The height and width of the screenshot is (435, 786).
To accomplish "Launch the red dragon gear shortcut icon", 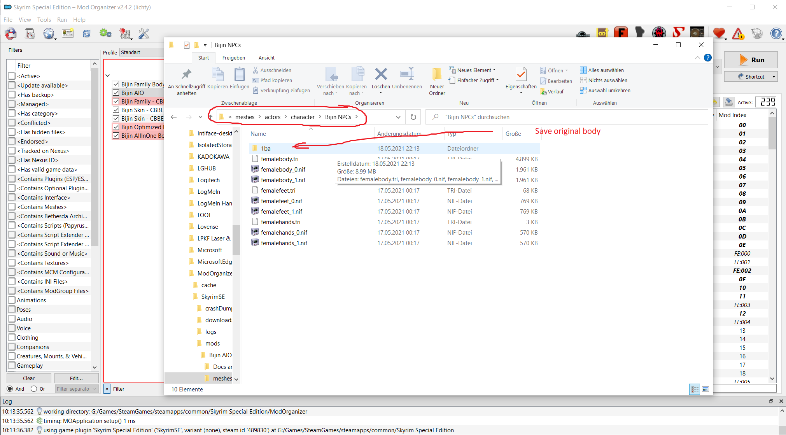I will click(659, 33).
